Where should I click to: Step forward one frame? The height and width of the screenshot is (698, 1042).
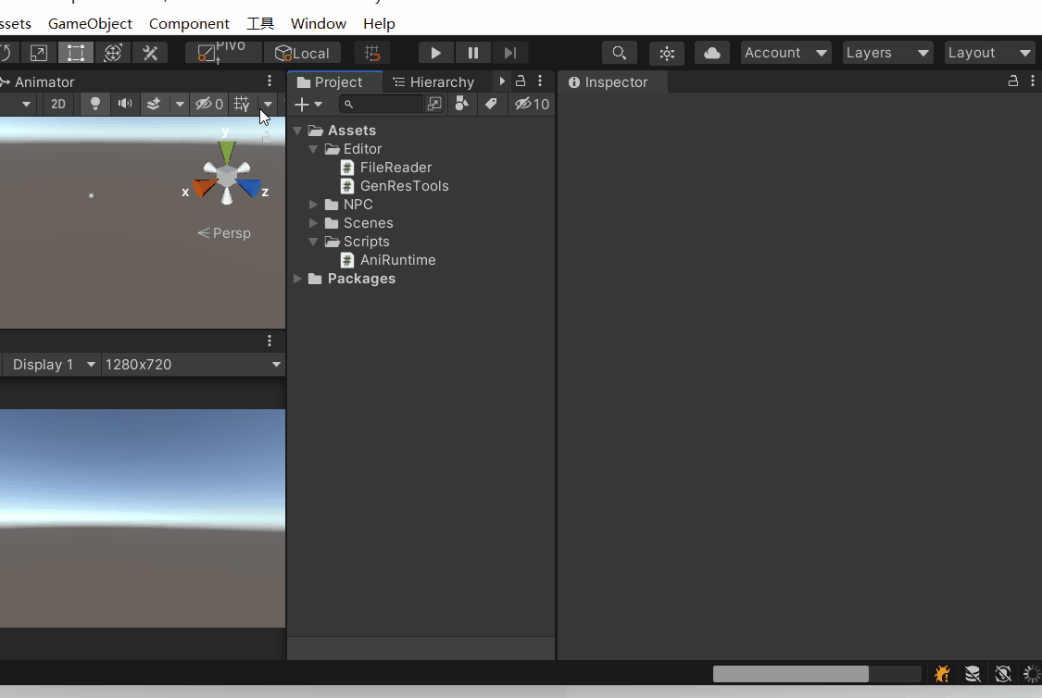[510, 53]
